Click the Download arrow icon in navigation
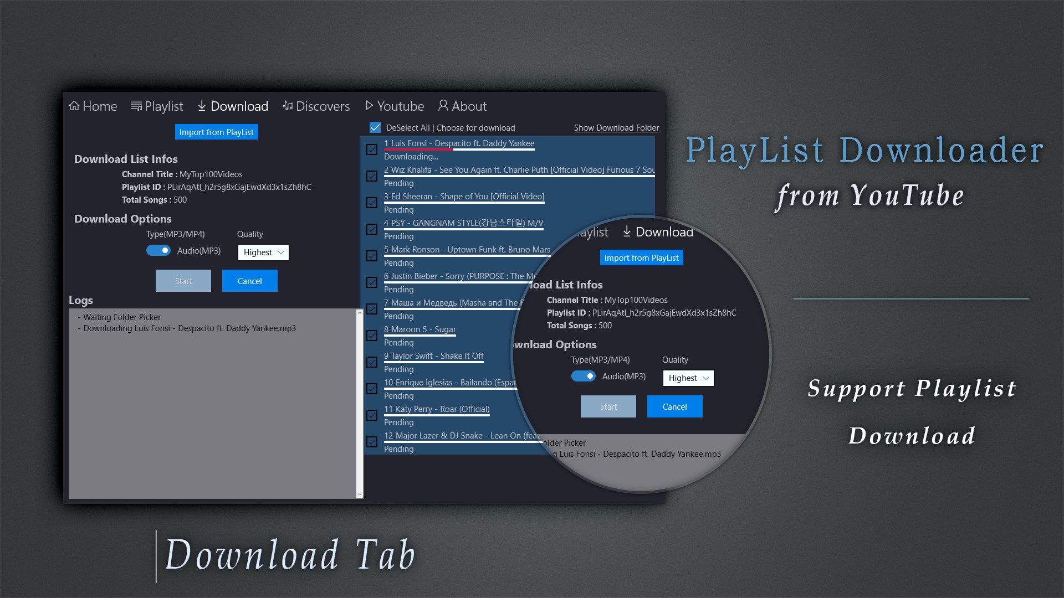The image size is (1064, 598). [202, 105]
